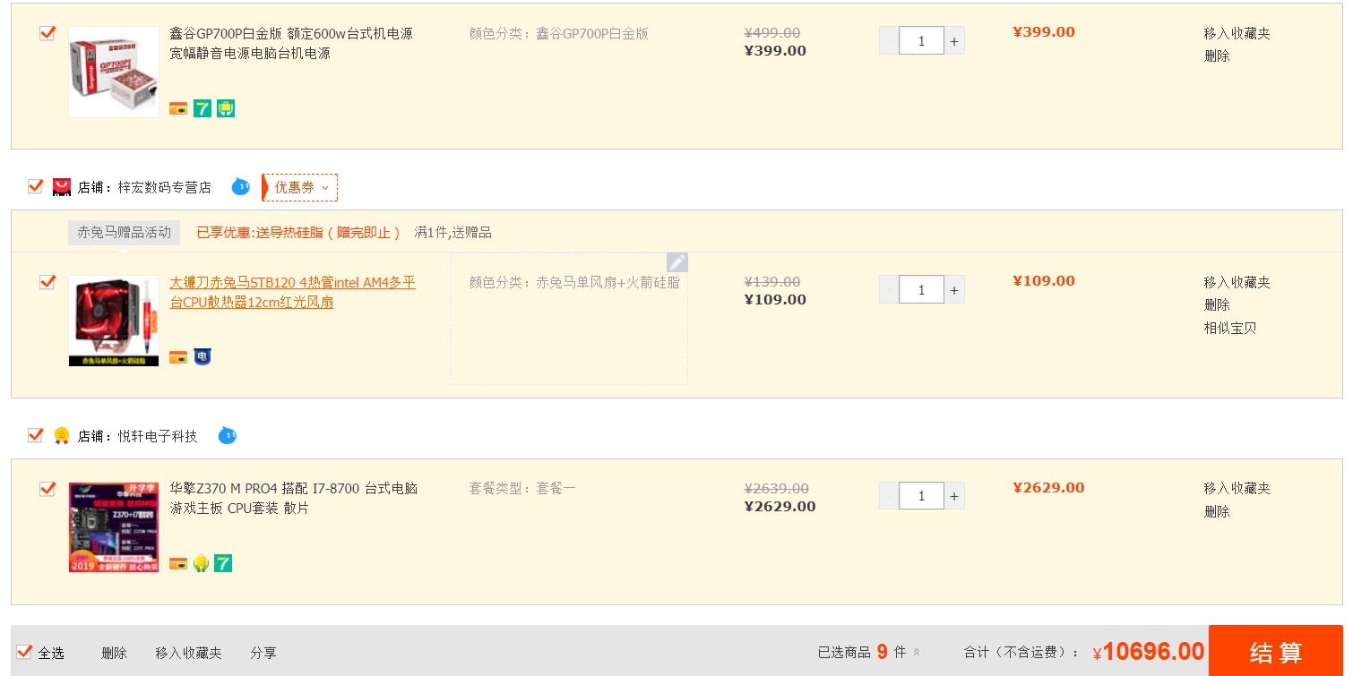Click subtotal ¥399.00 of 鑫谷GP700P

pyautogui.click(x=1044, y=32)
